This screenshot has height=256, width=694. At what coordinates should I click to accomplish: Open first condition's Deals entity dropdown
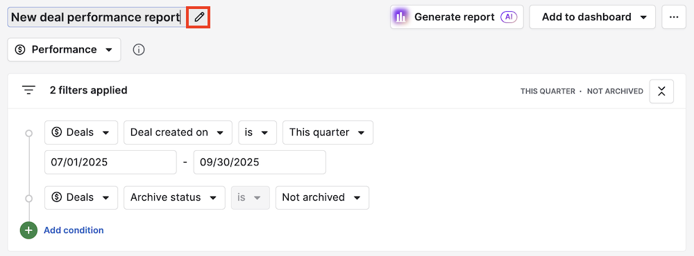tap(81, 132)
